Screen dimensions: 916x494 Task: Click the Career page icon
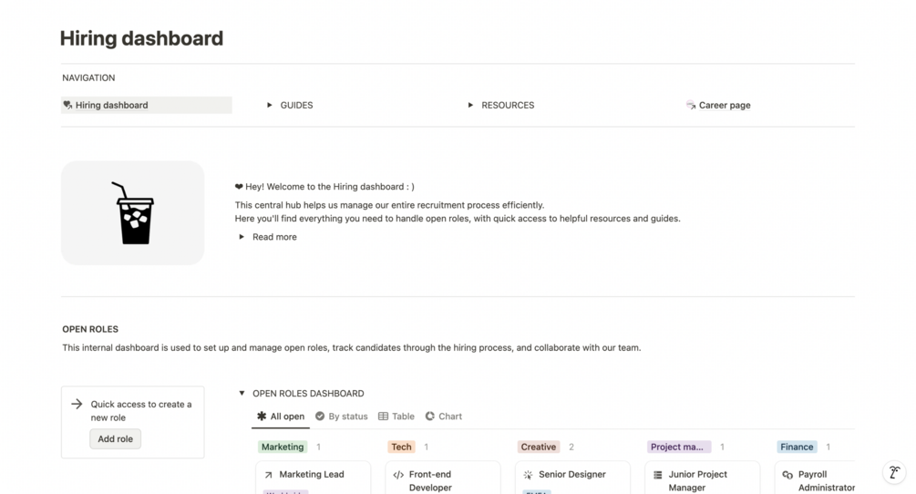tap(691, 105)
